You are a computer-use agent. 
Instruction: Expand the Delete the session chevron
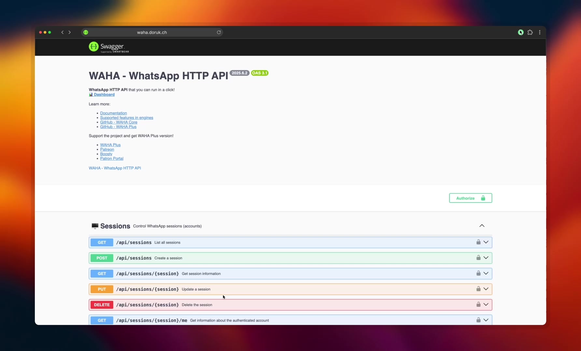coord(486,305)
